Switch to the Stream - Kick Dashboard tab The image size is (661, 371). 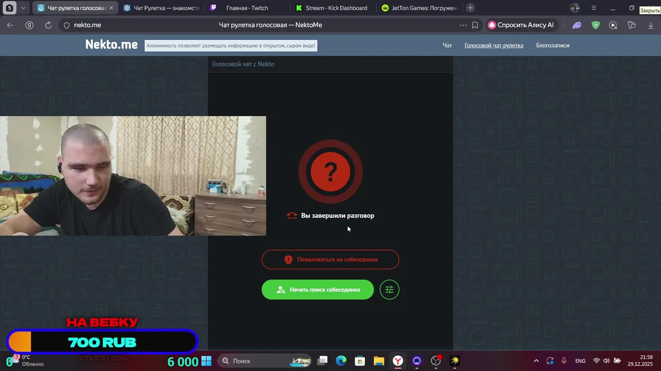tap(333, 8)
